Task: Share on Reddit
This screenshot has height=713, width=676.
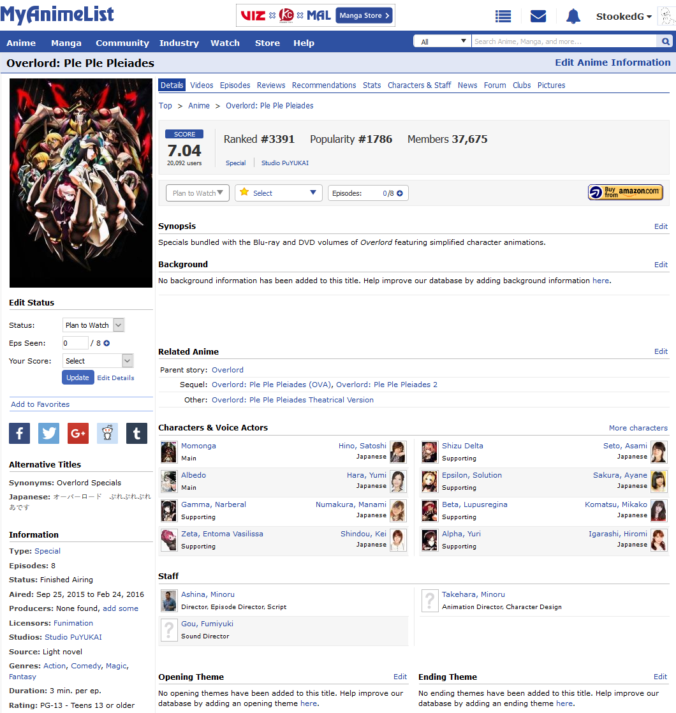Action: tap(107, 433)
